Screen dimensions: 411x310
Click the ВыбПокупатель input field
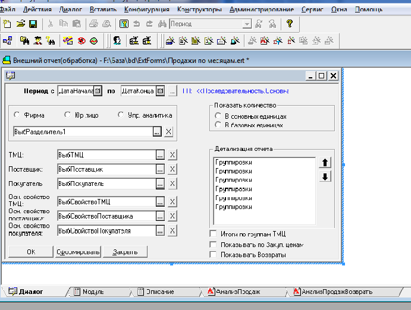[105, 184]
